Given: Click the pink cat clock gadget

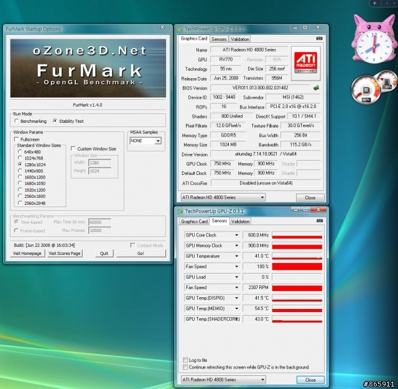Looking at the screenshot, I should (374, 39).
